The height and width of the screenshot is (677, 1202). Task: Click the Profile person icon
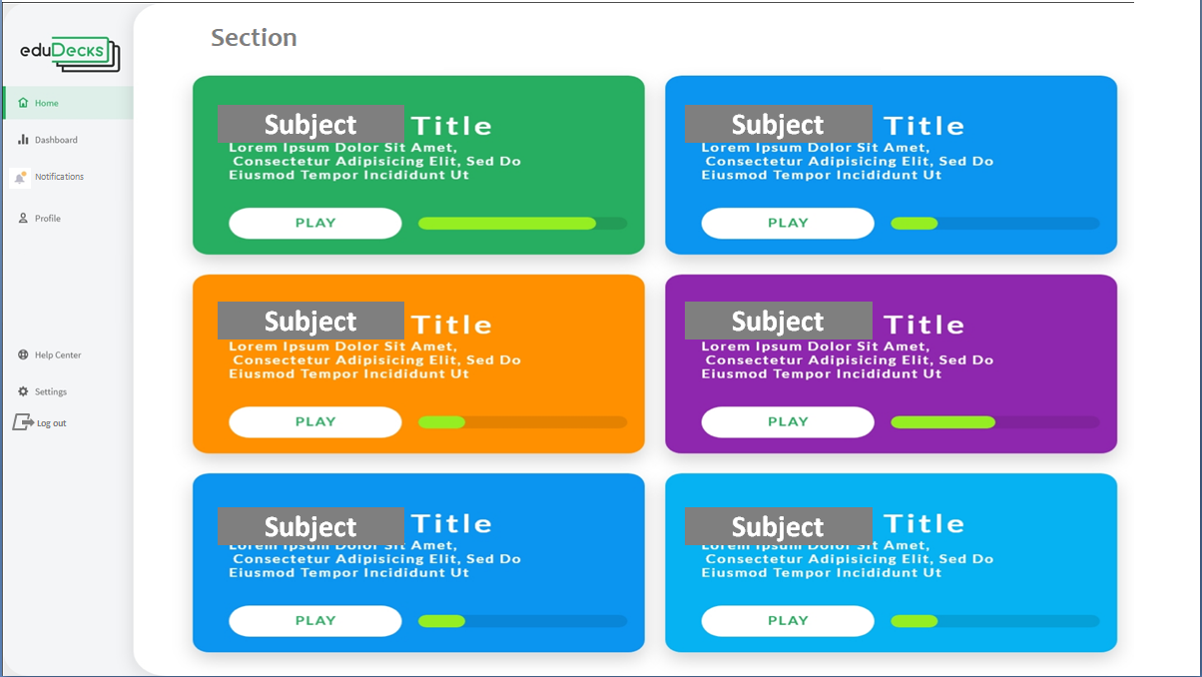(x=23, y=218)
